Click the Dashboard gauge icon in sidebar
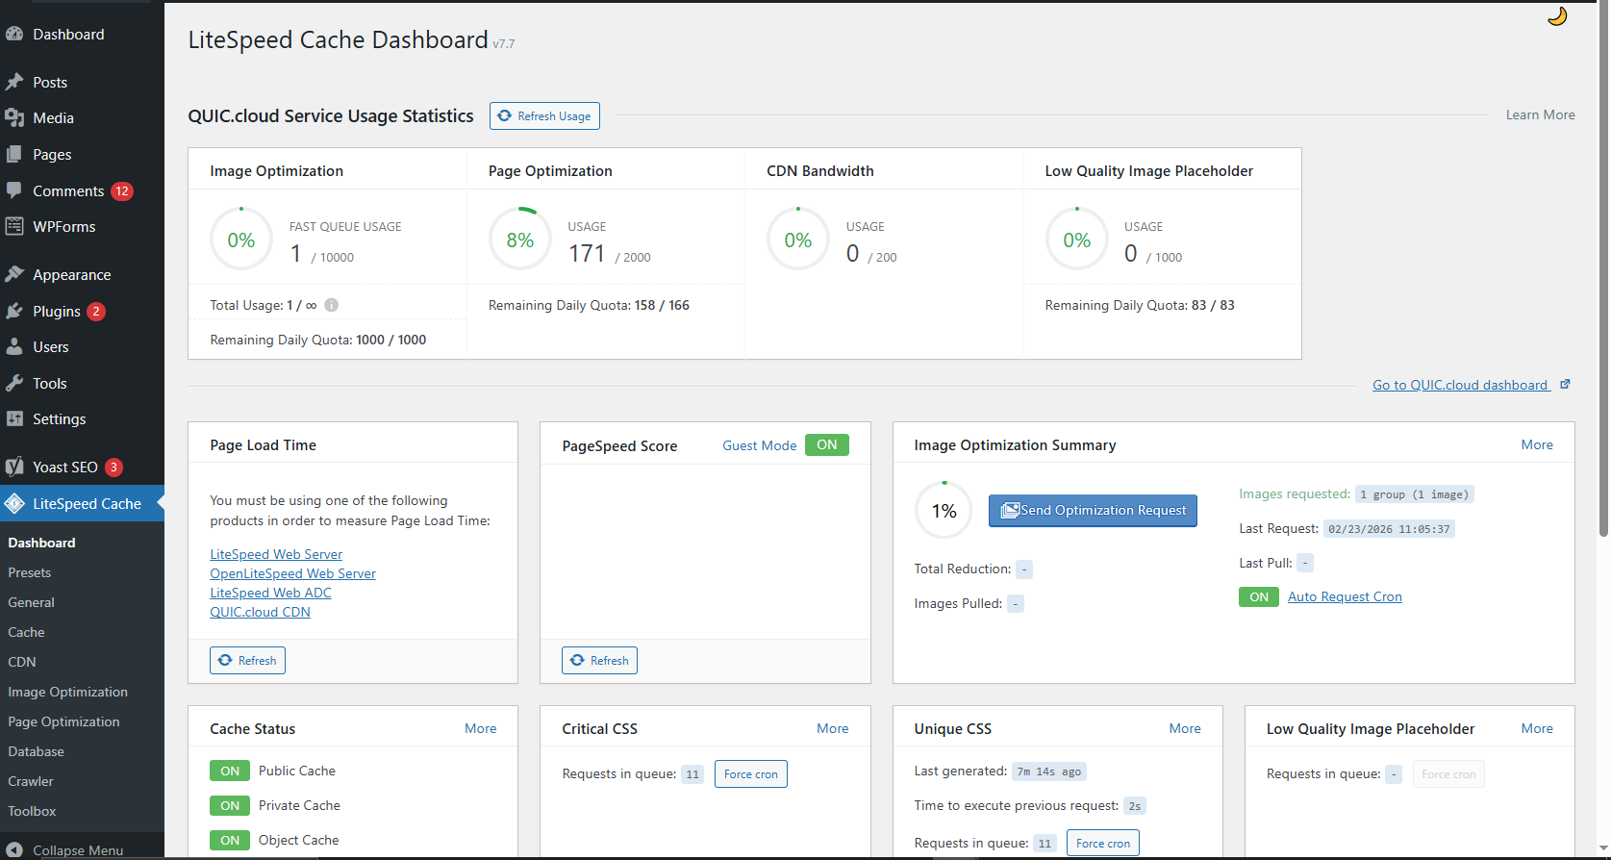Screen dimensions: 1611x860 [14, 34]
